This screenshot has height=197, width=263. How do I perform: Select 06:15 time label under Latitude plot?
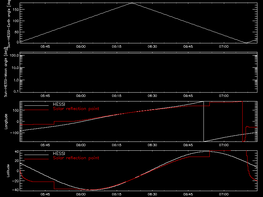coord(117,194)
